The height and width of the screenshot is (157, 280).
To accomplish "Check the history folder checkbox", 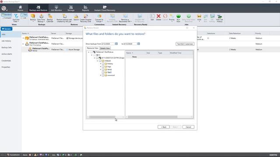I will tap(103, 64).
